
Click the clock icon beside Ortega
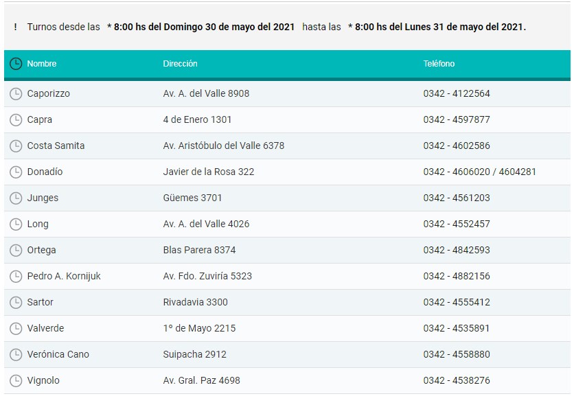tap(16, 250)
